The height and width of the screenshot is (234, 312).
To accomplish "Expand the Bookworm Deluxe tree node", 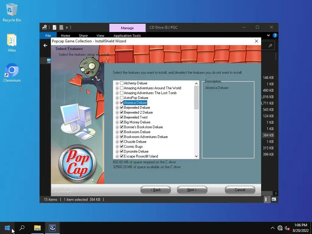I will pyautogui.click(x=117, y=132).
